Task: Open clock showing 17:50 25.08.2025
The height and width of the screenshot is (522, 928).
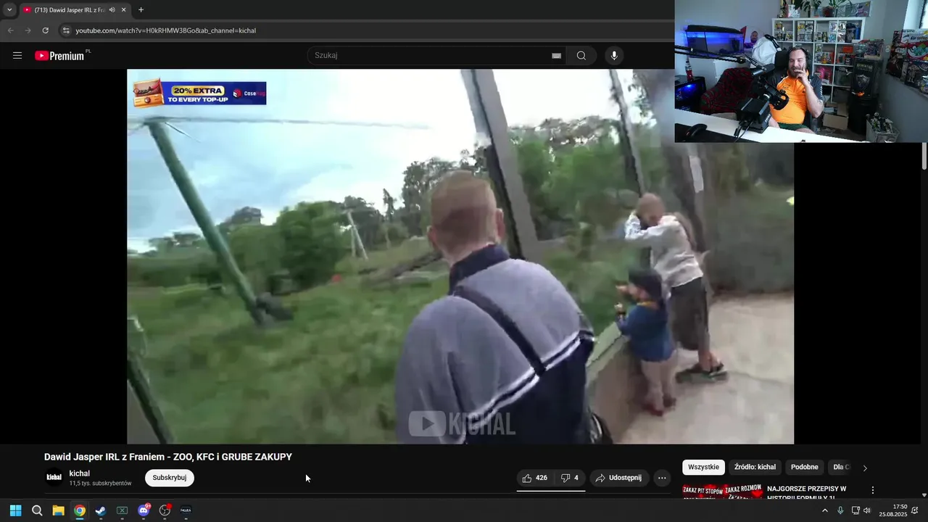Action: tap(893, 510)
